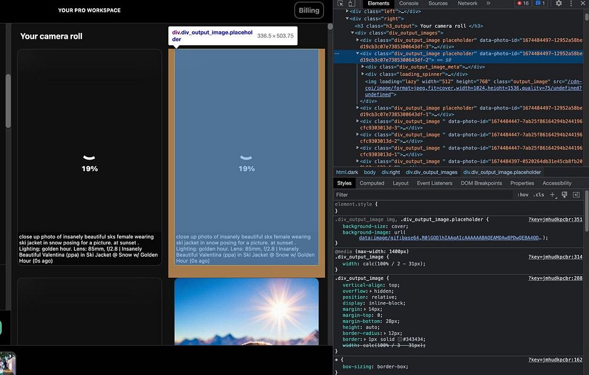The image size is (589, 375).
Task: Click the "background-size: cover" declaration
Action: pos(375,226)
